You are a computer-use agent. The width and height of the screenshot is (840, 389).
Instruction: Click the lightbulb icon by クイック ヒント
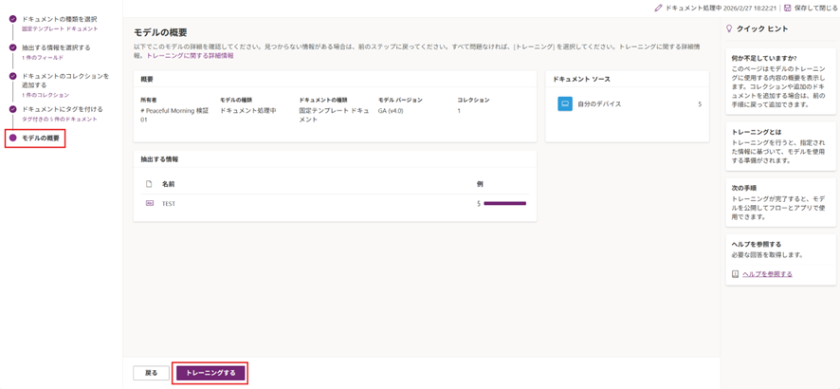click(x=728, y=29)
